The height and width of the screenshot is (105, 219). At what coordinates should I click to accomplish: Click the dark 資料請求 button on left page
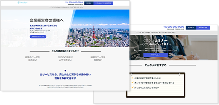pos(89,3)
